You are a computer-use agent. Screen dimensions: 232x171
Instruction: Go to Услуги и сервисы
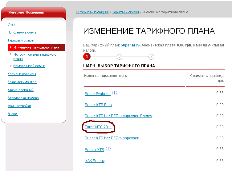pyautogui.click(x=22, y=74)
